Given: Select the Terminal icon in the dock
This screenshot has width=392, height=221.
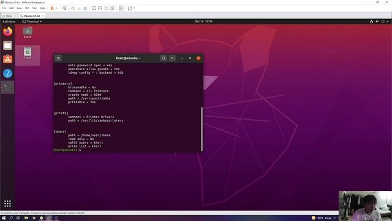Looking at the screenshot, I should click(x=7, y=87).
